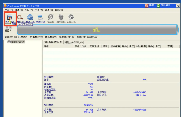Click the Format (格式化) toolbar icon
The image size is (181, 117).
51,19
